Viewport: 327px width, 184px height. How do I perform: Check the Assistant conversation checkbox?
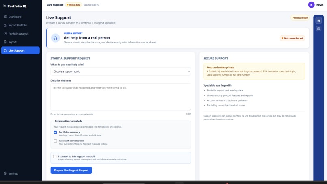point(55,141)
